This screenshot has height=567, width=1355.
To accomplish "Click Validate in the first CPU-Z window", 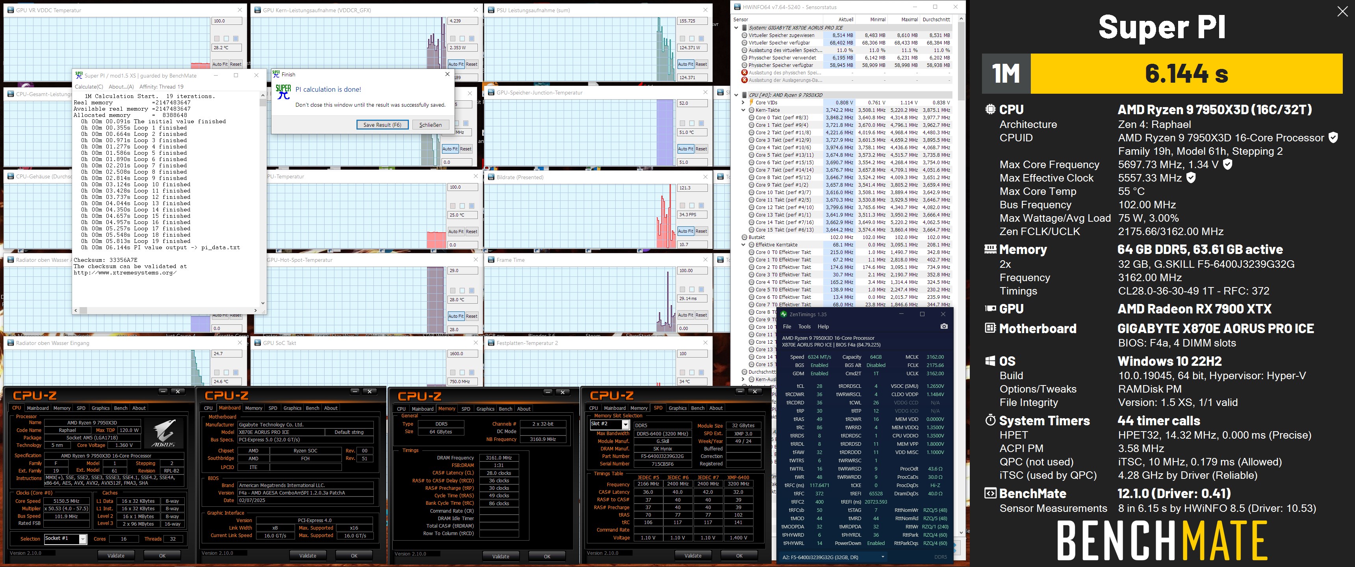I will point(116,556).
